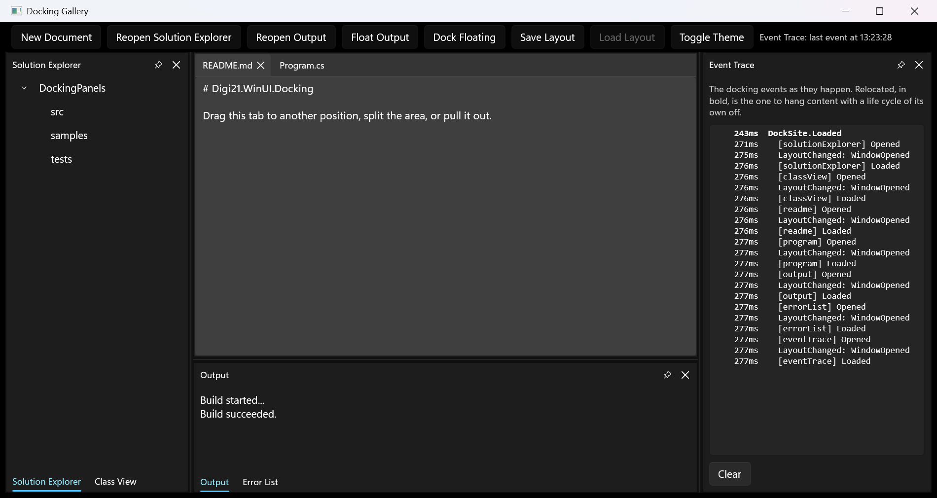This screenshot has width=937, height=498.
Task: Click the '[errorList] Loaded' trace line
Action: click(822, 328)
